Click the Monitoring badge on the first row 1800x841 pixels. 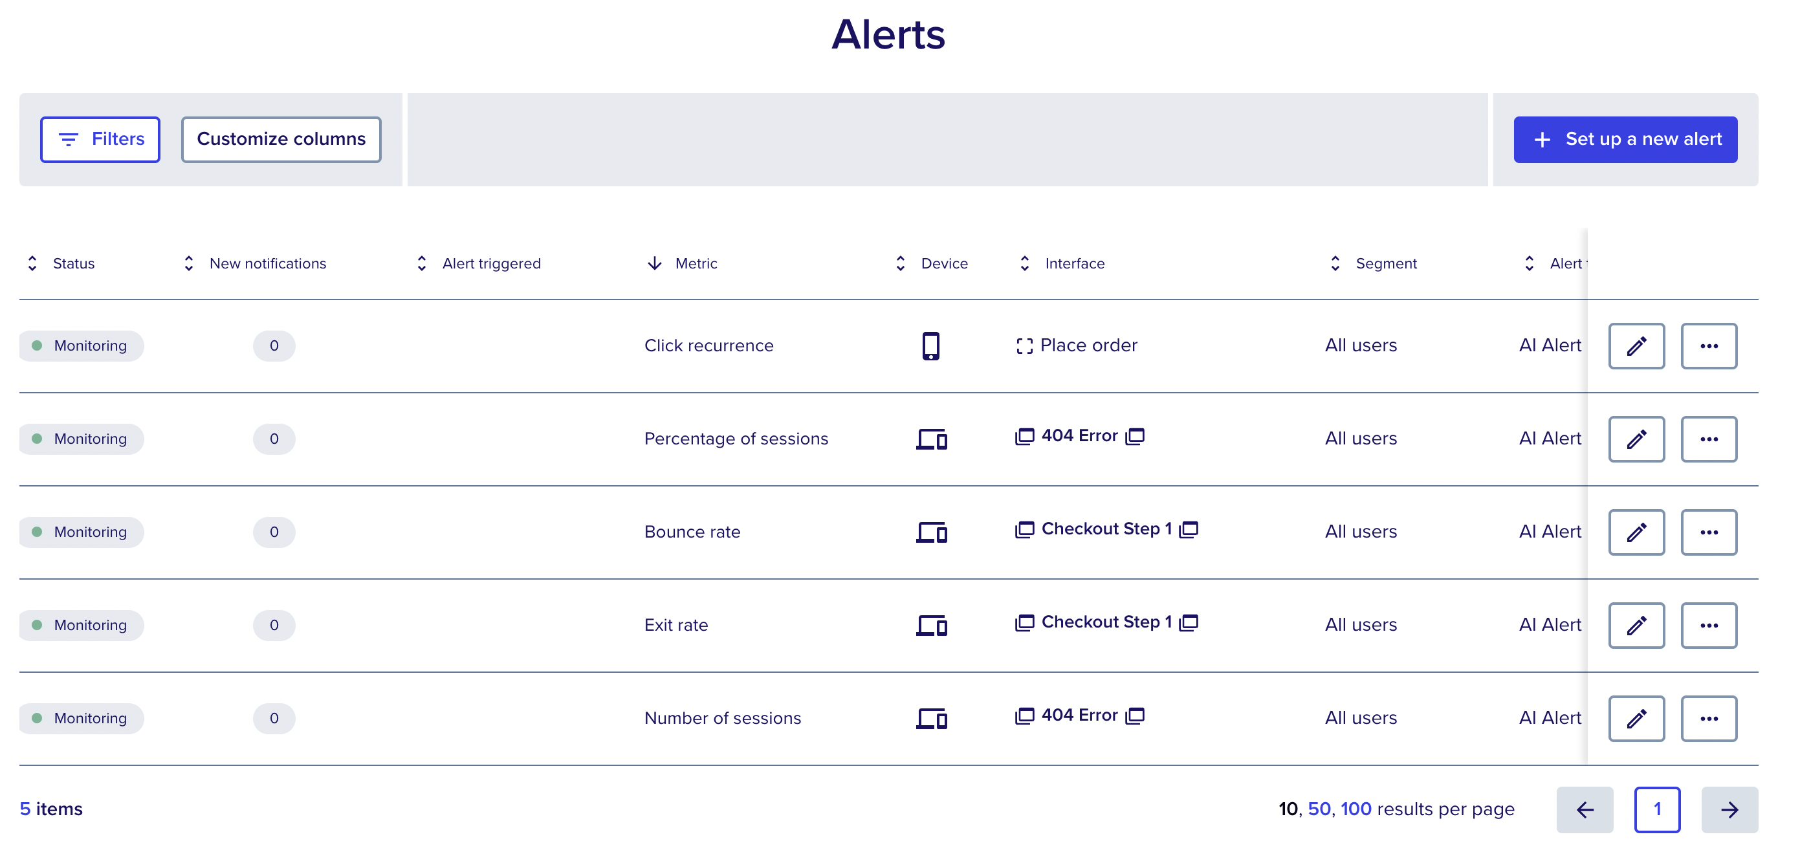click(81, 345)
